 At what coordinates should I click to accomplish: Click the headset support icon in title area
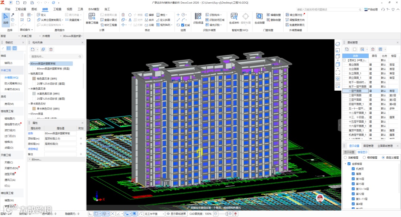tap(383, 9)
